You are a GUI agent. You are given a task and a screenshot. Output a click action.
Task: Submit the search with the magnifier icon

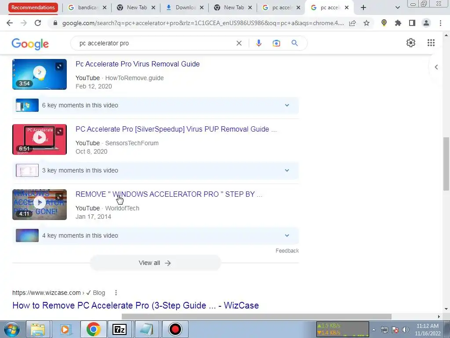[x=294, y=43]
